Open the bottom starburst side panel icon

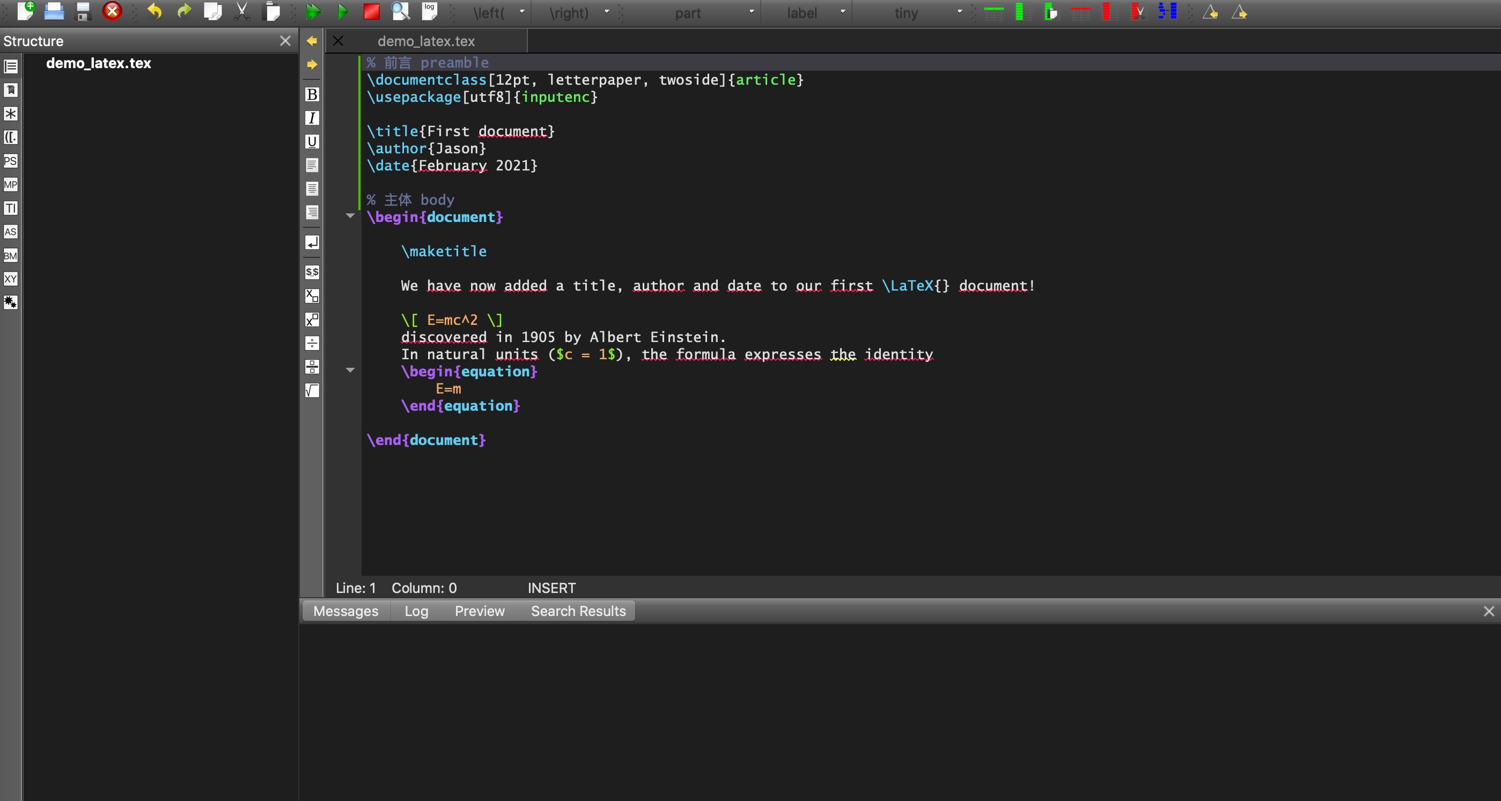pyautogui.click(x=11, y=302)
